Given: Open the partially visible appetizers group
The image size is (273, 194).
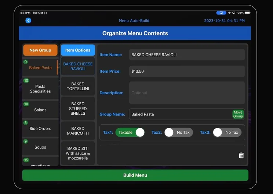Looking at the screenshot, I should click(40, 161).
